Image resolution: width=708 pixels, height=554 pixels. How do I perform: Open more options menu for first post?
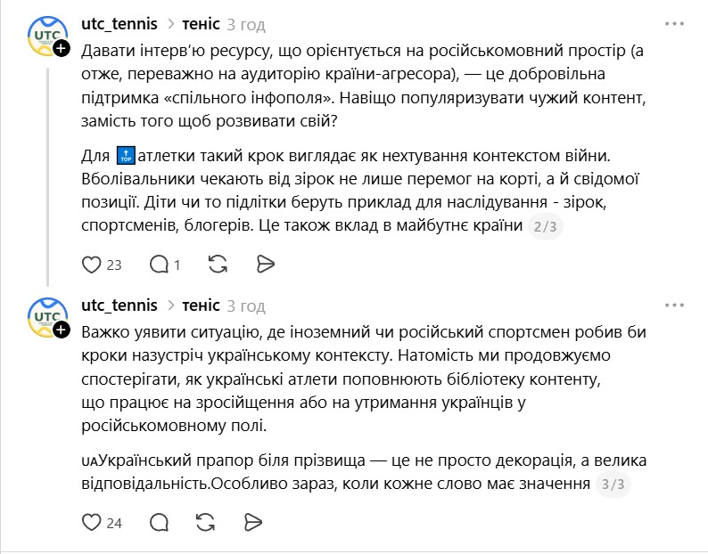pos(675,23)
